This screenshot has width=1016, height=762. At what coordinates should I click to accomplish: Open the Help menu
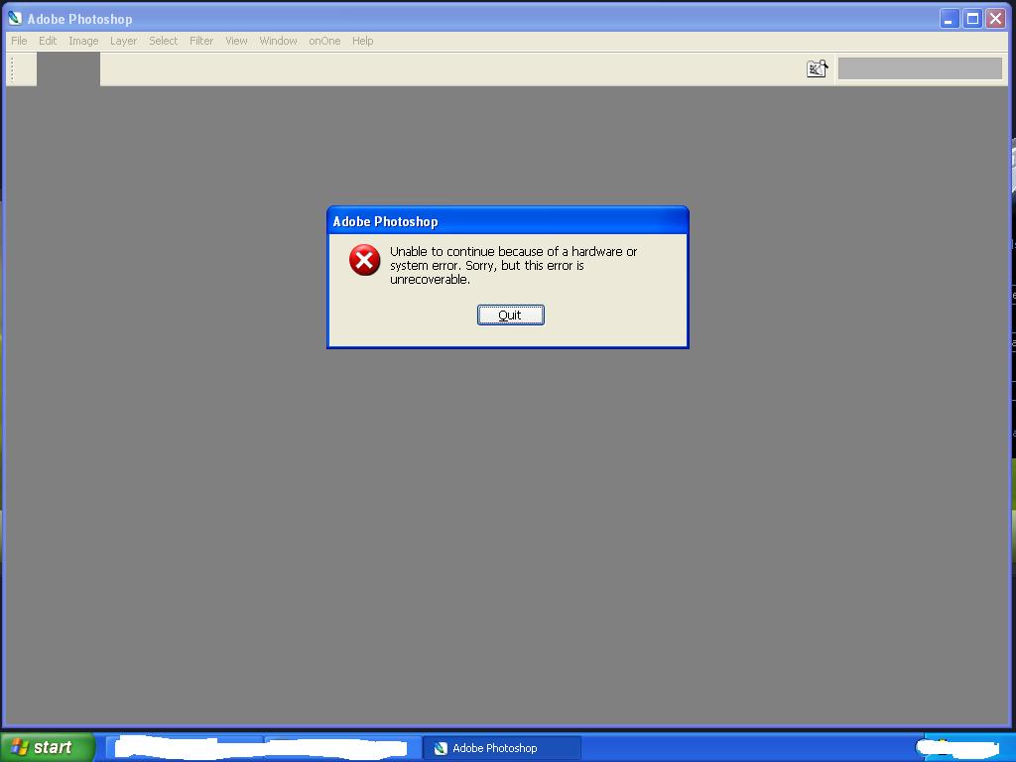(x=362, y=41)
